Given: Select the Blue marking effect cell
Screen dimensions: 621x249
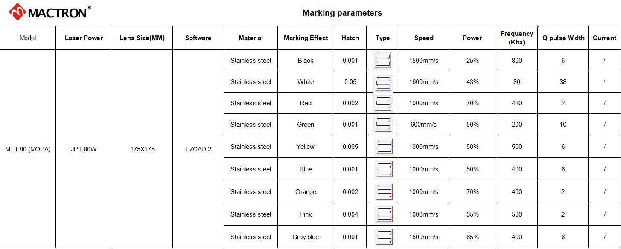Looking at the screenshot, I should (306, 169).
